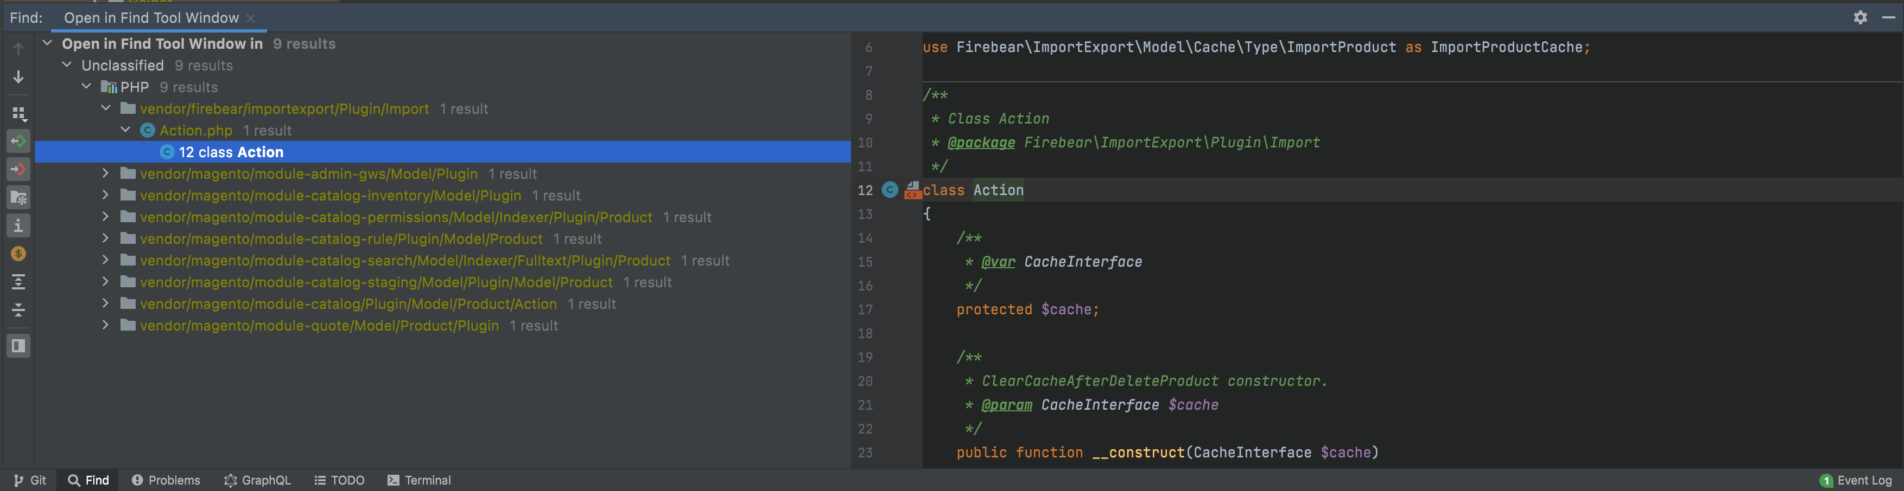Collapse the PHP results group
The image size is (1904, 491).
click(x=86, y=87)
